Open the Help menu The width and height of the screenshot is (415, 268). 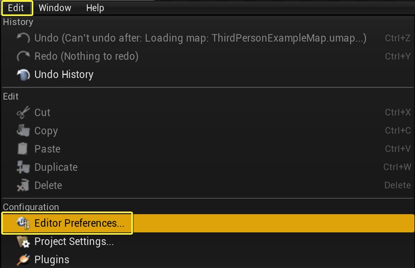pyautogui.click(x=95, y=8)
